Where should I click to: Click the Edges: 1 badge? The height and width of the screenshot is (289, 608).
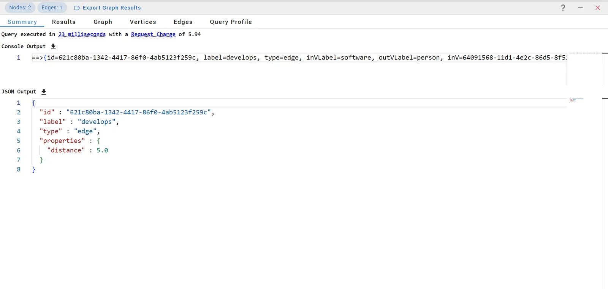point(52,8)
